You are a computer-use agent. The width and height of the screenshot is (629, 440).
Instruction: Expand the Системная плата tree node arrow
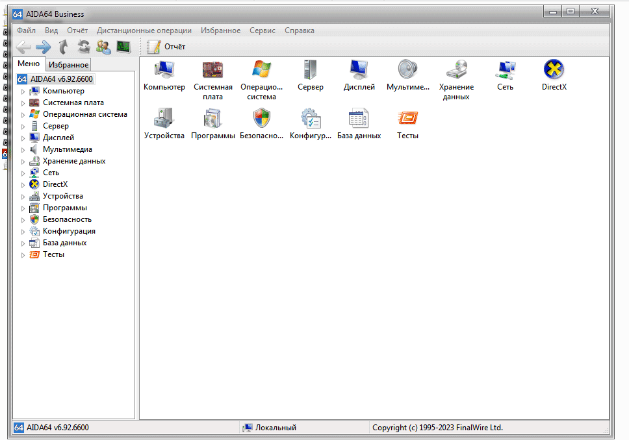pos(23,103)
